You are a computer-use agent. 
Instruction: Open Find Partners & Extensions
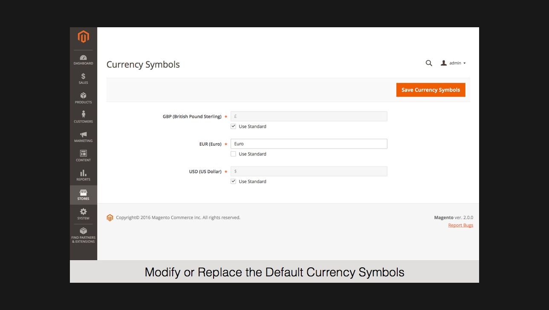point(84,231)
